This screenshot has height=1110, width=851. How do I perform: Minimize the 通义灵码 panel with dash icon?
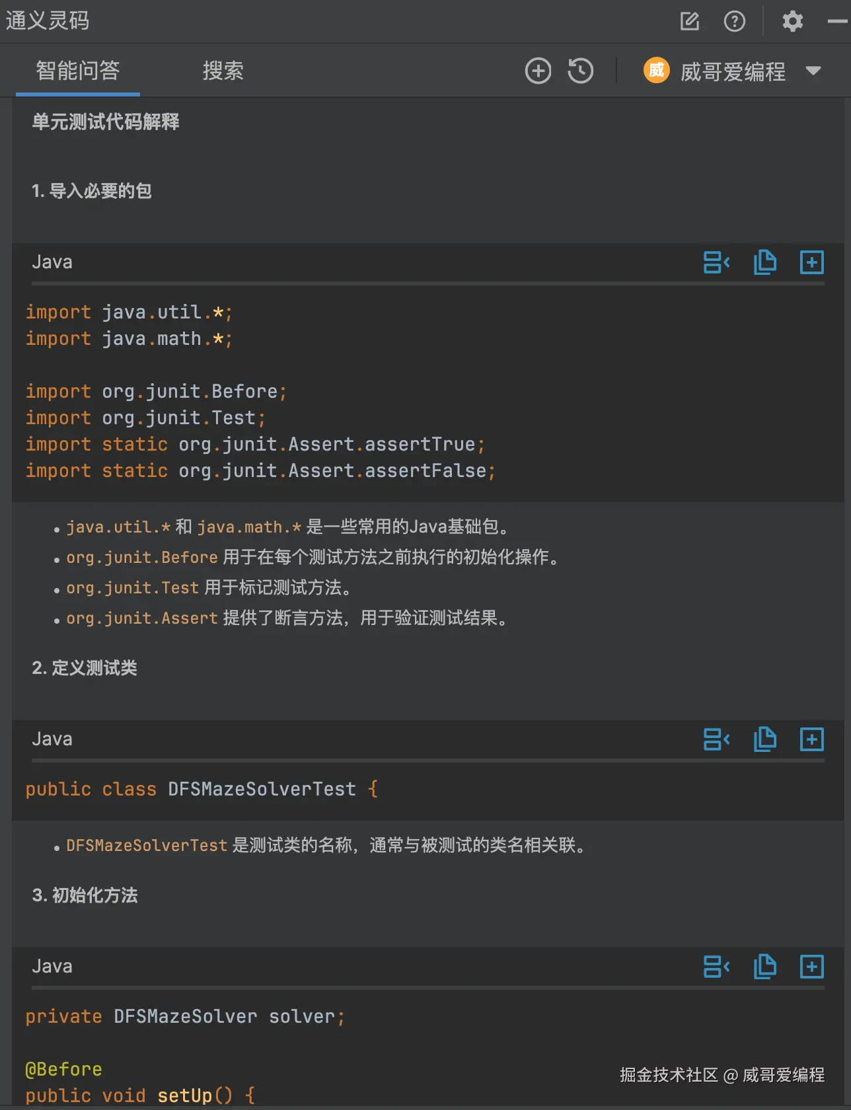tap(837, 21)
